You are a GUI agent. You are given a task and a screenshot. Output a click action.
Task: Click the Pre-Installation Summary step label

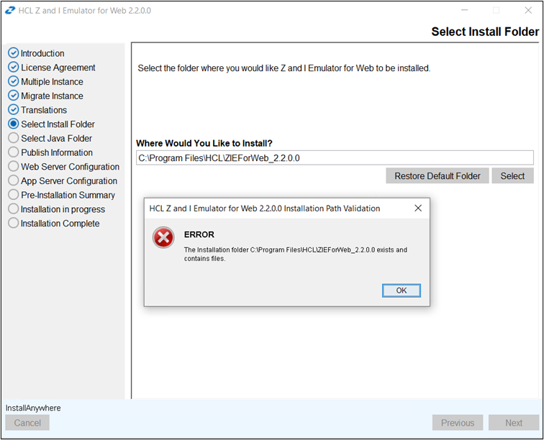68,195
